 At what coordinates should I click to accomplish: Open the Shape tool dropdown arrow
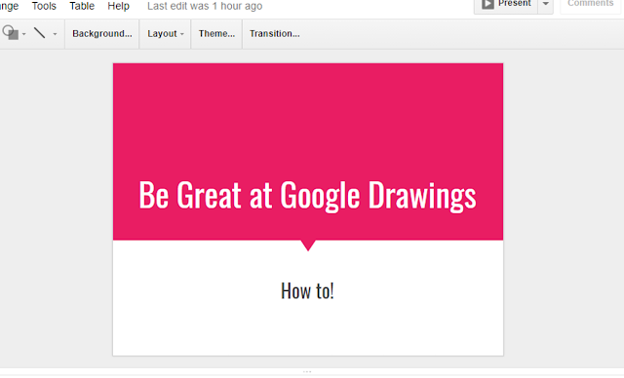coord(23,34)
